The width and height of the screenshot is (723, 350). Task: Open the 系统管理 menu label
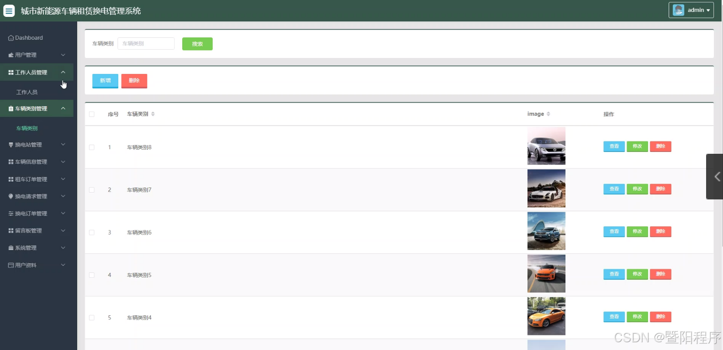coord(26,248)
